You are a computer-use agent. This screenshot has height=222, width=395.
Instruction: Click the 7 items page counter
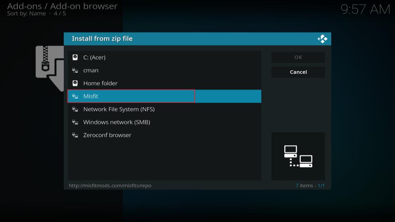pos(310,185)
